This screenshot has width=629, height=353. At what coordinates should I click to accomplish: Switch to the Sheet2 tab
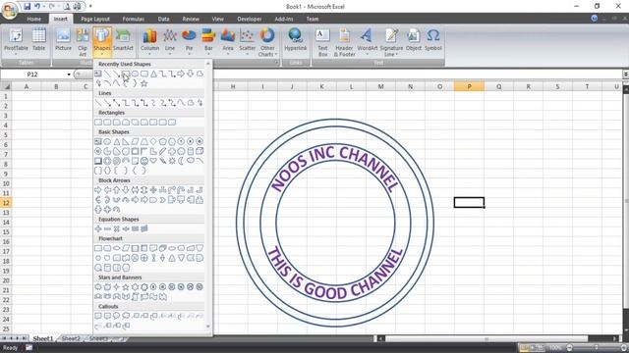click(x=71, y=338)
